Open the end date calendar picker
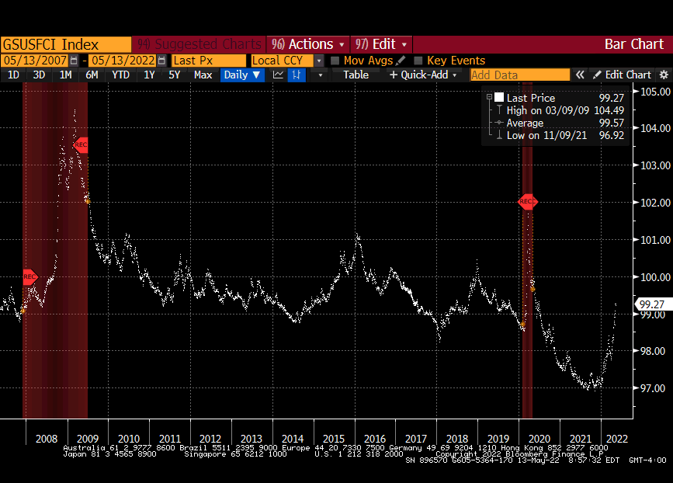The image size is (673, 483). [x=161, y=61]
